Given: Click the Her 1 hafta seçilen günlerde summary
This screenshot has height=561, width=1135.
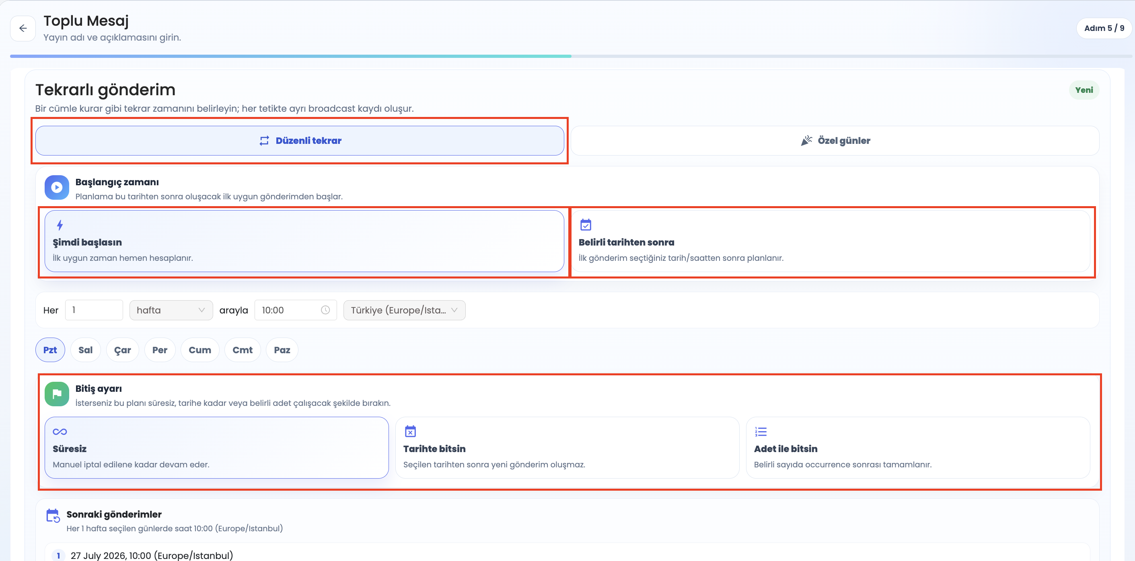Looking at the screenshot, I should pyautogui.click(x=175, y=528).
